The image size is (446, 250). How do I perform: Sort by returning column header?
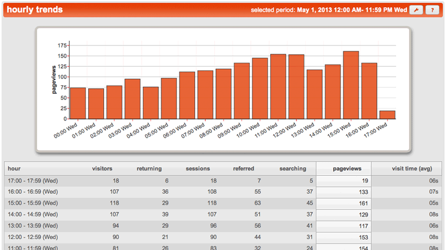(x=149, y=168)
